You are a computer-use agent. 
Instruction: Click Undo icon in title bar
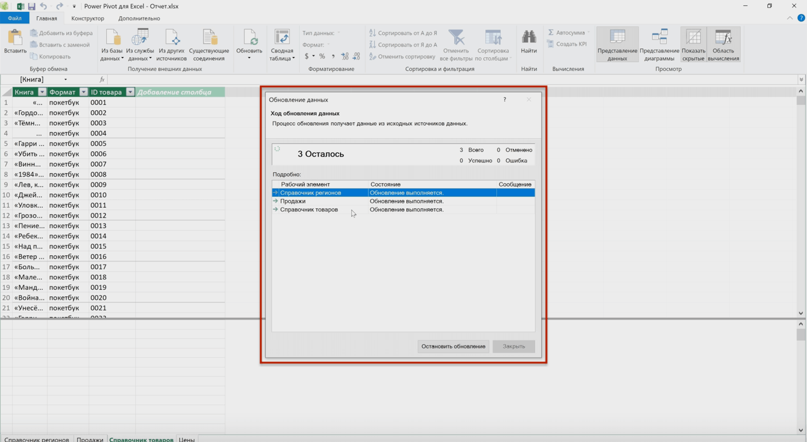pyautogui.click(x=43, y=6)
